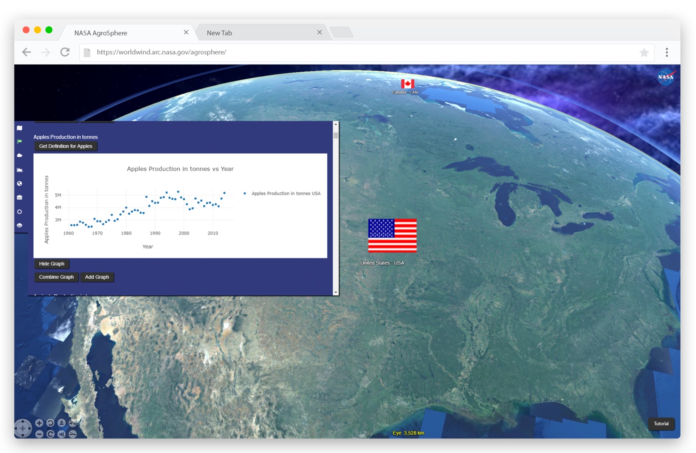This screenshot has width=696, height=453.
Task: Click the panel scrollbar down arrow
Action: pos(336,292)
